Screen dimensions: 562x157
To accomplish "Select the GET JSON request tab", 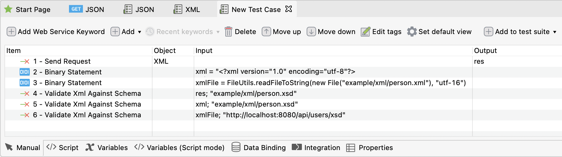I will pyautogui.click(x=87, y=9).
